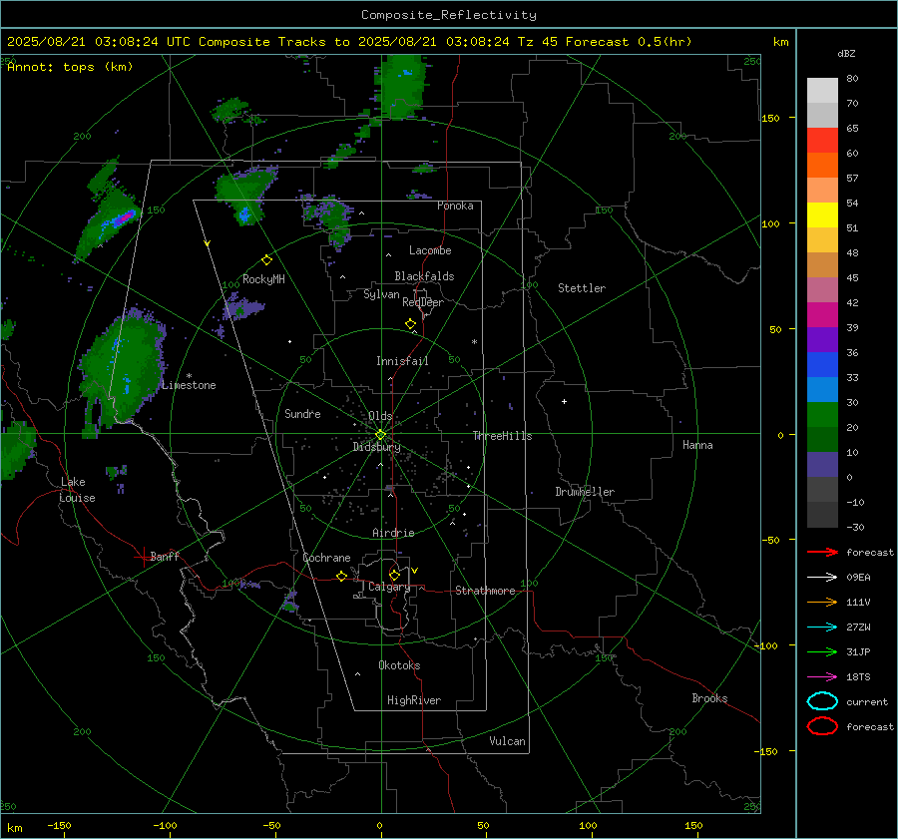Click the red cross marker at Banff
The width and height of the screenshot is (898, 839).
point(143,557)
